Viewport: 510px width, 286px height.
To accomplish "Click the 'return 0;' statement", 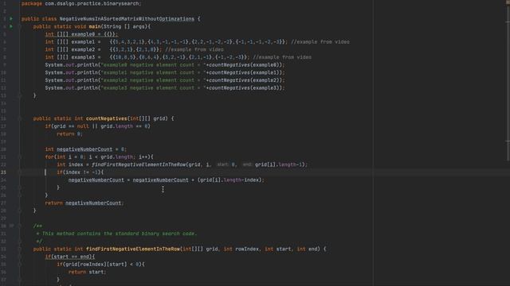I will click(70, 134).
